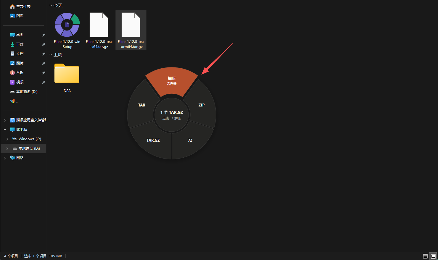Expand the 腾讯应用宝文件管理 tree node

[x=5, y=120]
